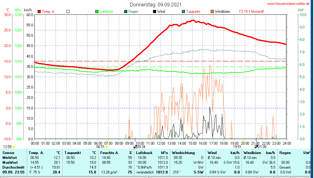Click the maximum wind value S-SW 15.6
The height and width of the screenshot is (178, 314).
[231, 163]
